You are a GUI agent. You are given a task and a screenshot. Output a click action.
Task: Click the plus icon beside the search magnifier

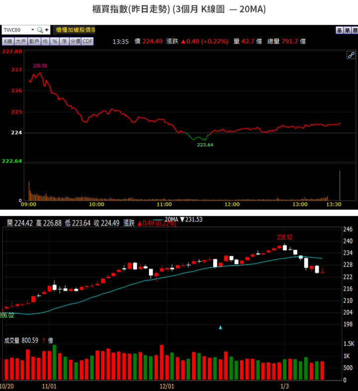pos(47,30)
